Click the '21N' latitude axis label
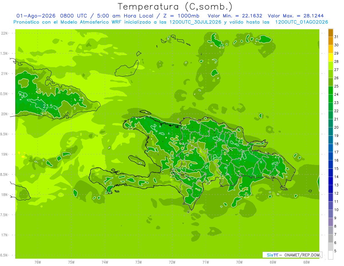The width and height of the screenshot is (344, 266). tap(4, 74)
